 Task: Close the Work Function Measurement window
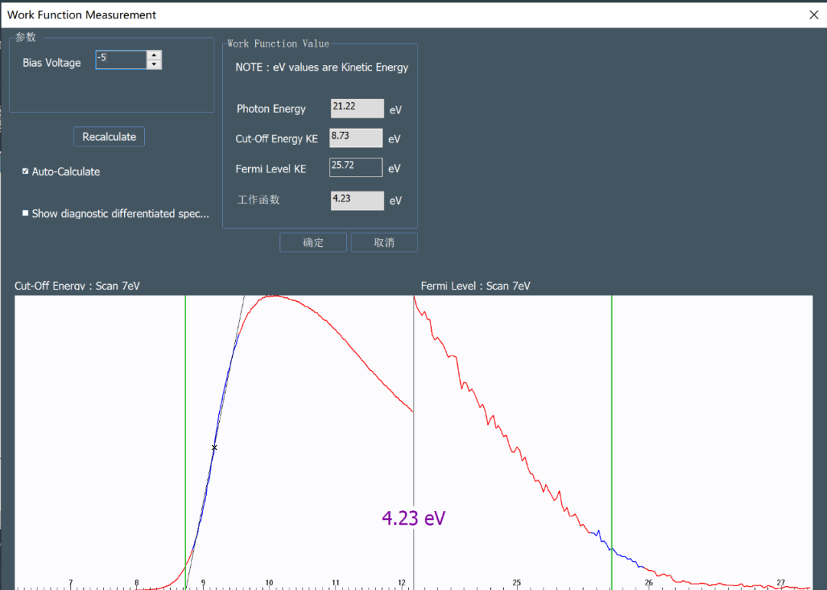point(813,15)
